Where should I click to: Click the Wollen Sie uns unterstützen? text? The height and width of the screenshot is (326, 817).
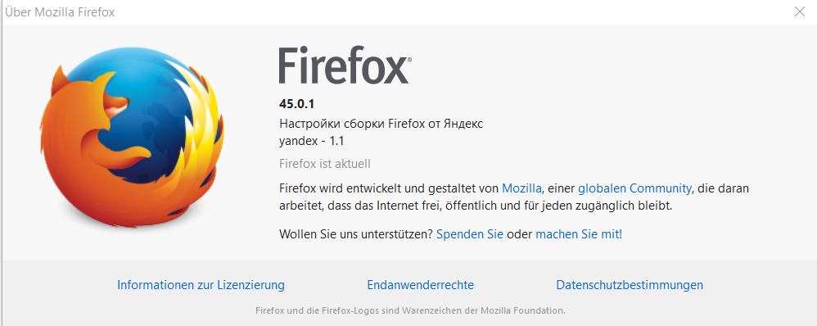click(356, 235)
